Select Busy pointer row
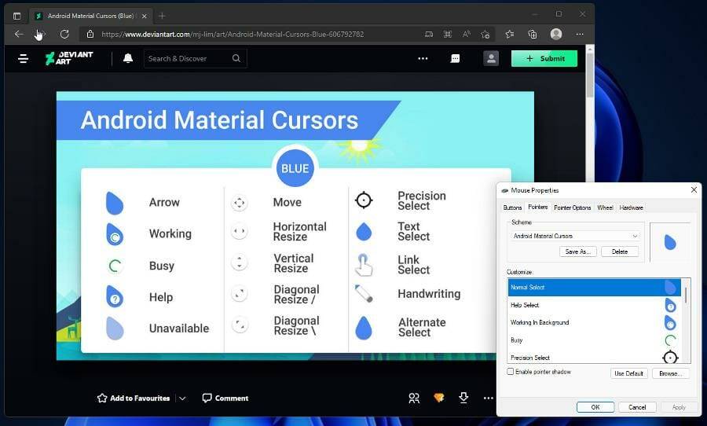This screenshot has height=426, width=707. click(x=595, y=340)
